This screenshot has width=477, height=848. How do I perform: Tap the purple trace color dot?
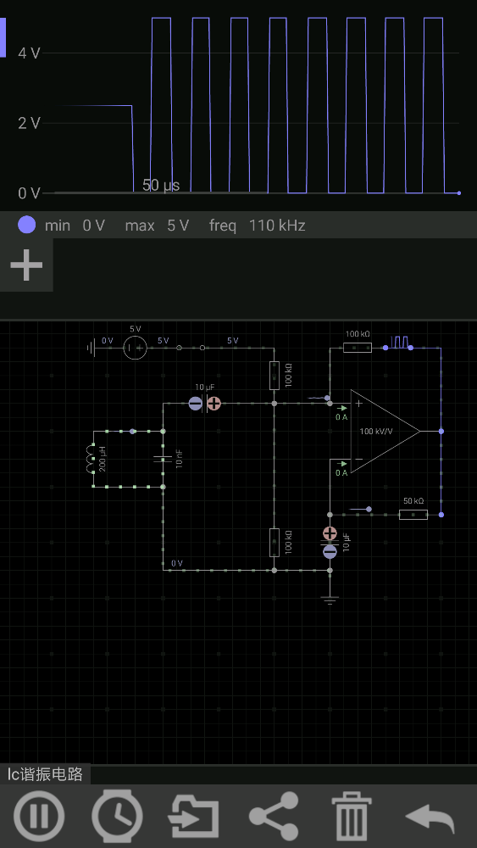pos(26,225)
